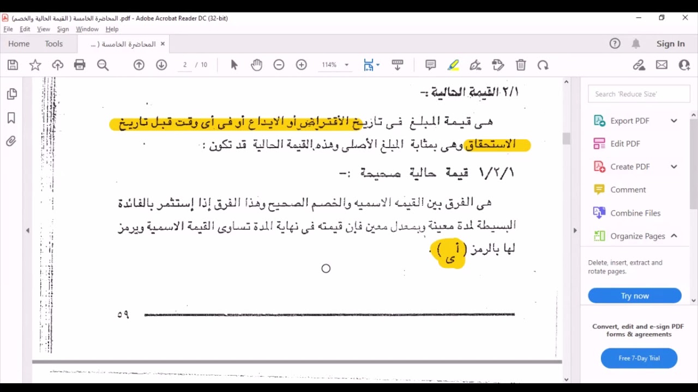698x392 pixels.
Task: Start the Free 7-Day Trial
Action: pos(639,358)
